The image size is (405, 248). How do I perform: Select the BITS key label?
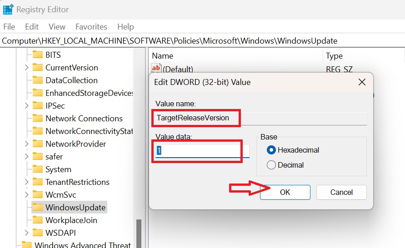tap(53, 55)
